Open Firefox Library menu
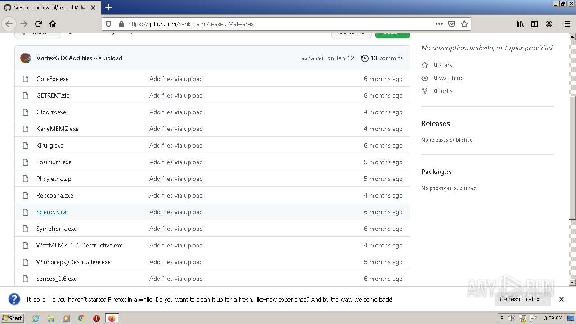576x324 pixels. tap(520, 24)
